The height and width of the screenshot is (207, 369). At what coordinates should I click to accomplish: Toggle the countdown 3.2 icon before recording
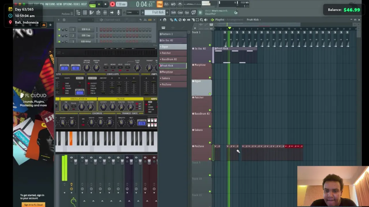[x=166, y=4]
